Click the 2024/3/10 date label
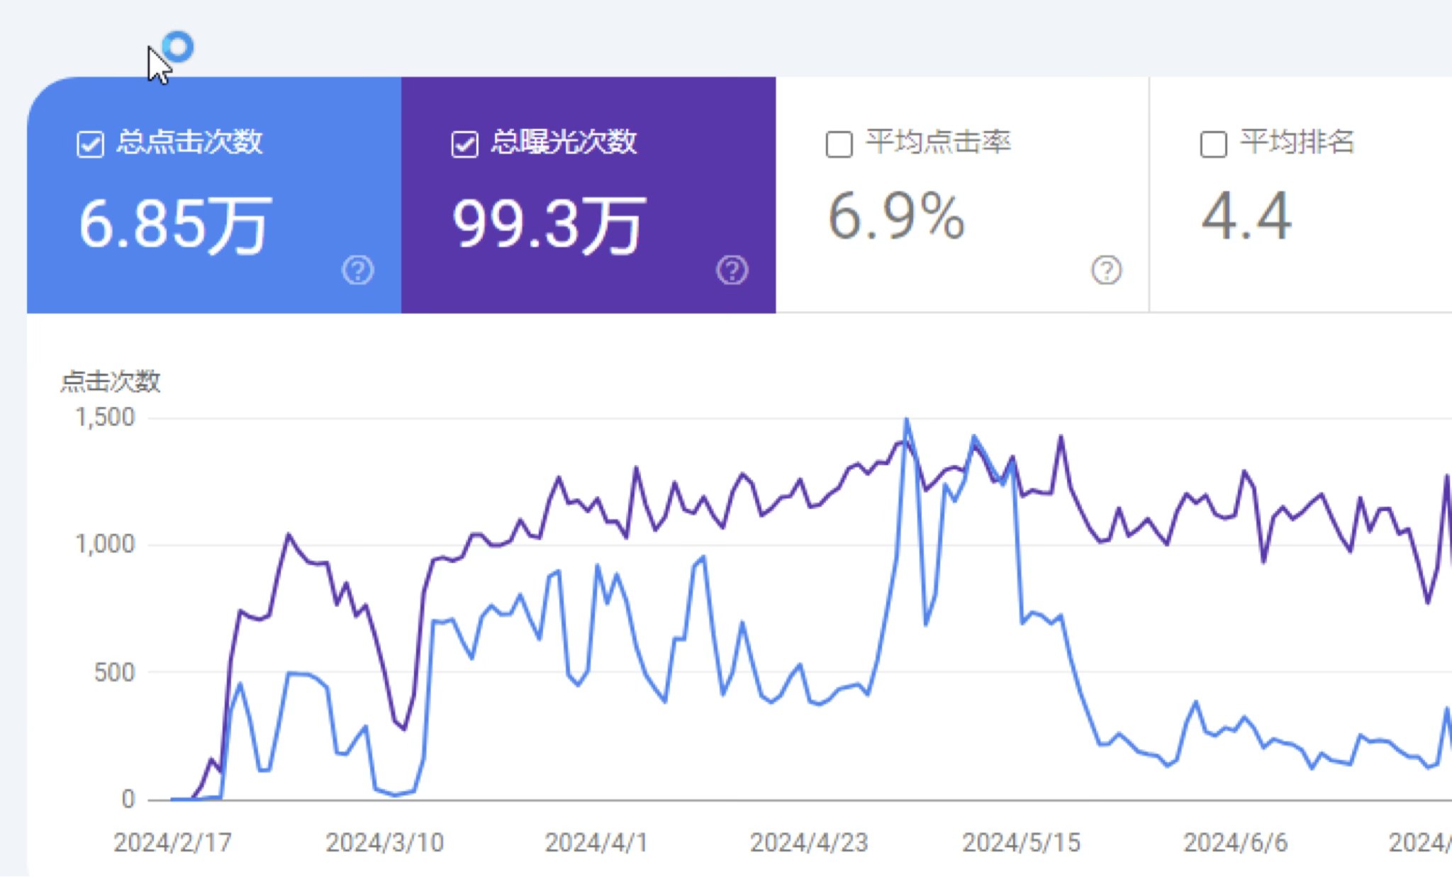 tap(384, 842)
